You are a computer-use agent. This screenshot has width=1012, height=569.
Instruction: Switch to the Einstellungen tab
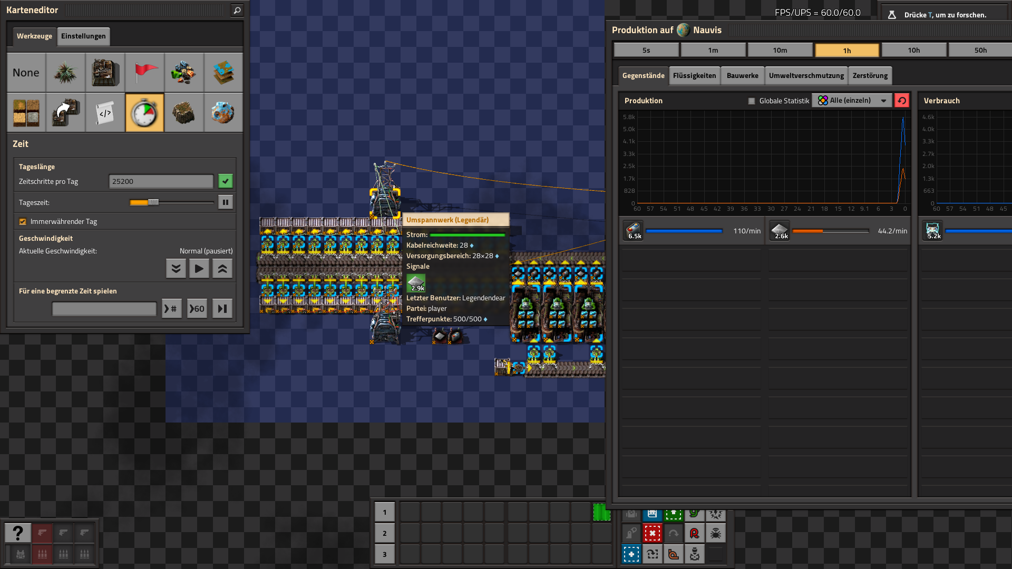83,36
